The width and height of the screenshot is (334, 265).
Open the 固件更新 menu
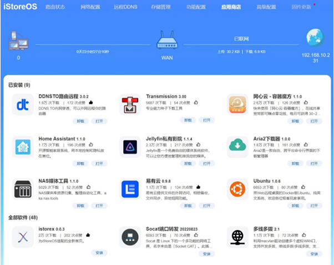point(301,7)
